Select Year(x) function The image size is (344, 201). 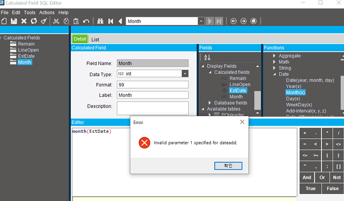pyautogui.click(x=293, y=87)
